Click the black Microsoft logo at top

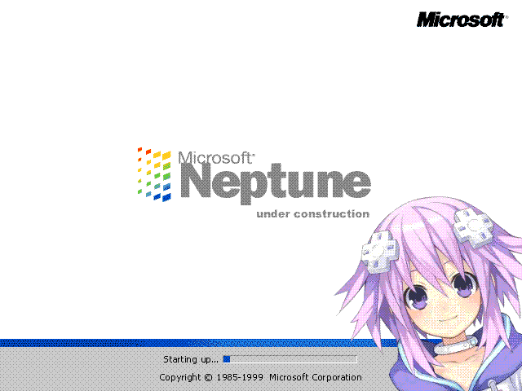pos(462,20)
